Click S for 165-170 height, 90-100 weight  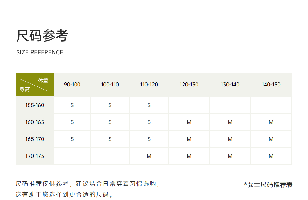point(72,139)
